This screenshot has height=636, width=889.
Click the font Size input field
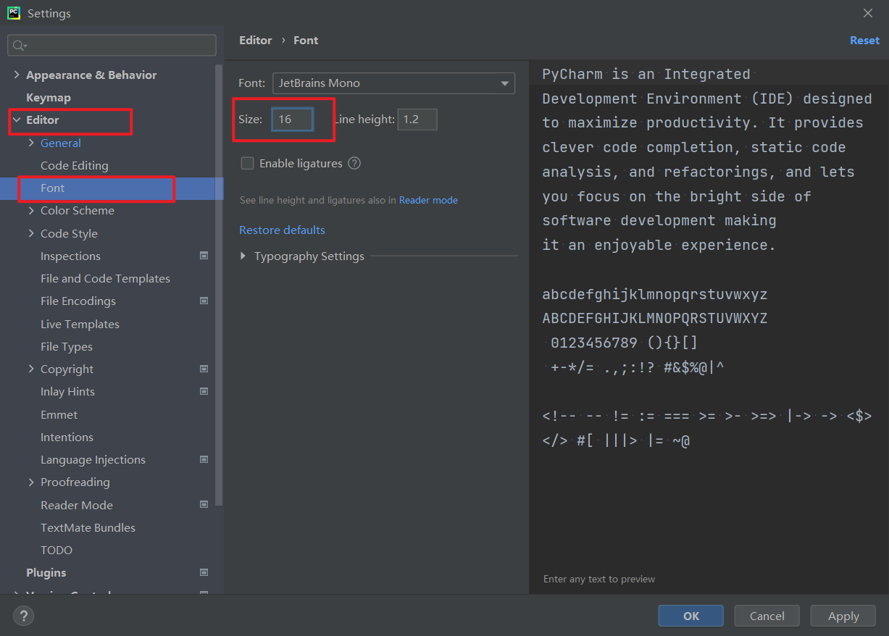point(293,120)
